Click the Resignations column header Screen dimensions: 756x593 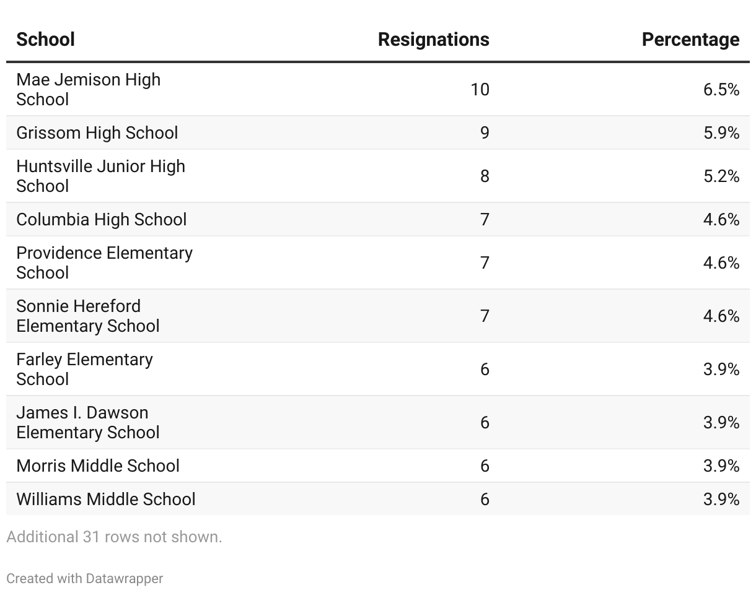(x=433, y=40)
